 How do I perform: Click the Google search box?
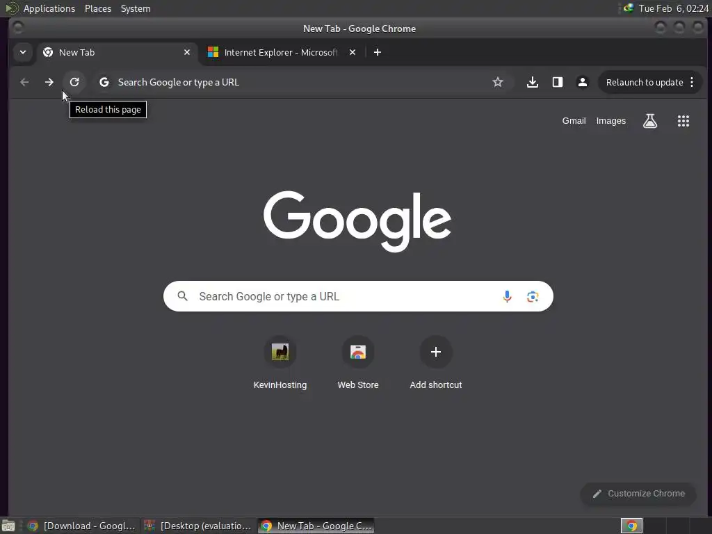click(x=358, y=296)
